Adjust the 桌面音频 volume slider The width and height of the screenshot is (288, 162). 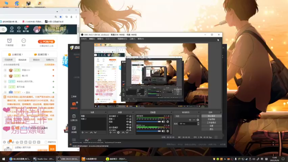148,122
